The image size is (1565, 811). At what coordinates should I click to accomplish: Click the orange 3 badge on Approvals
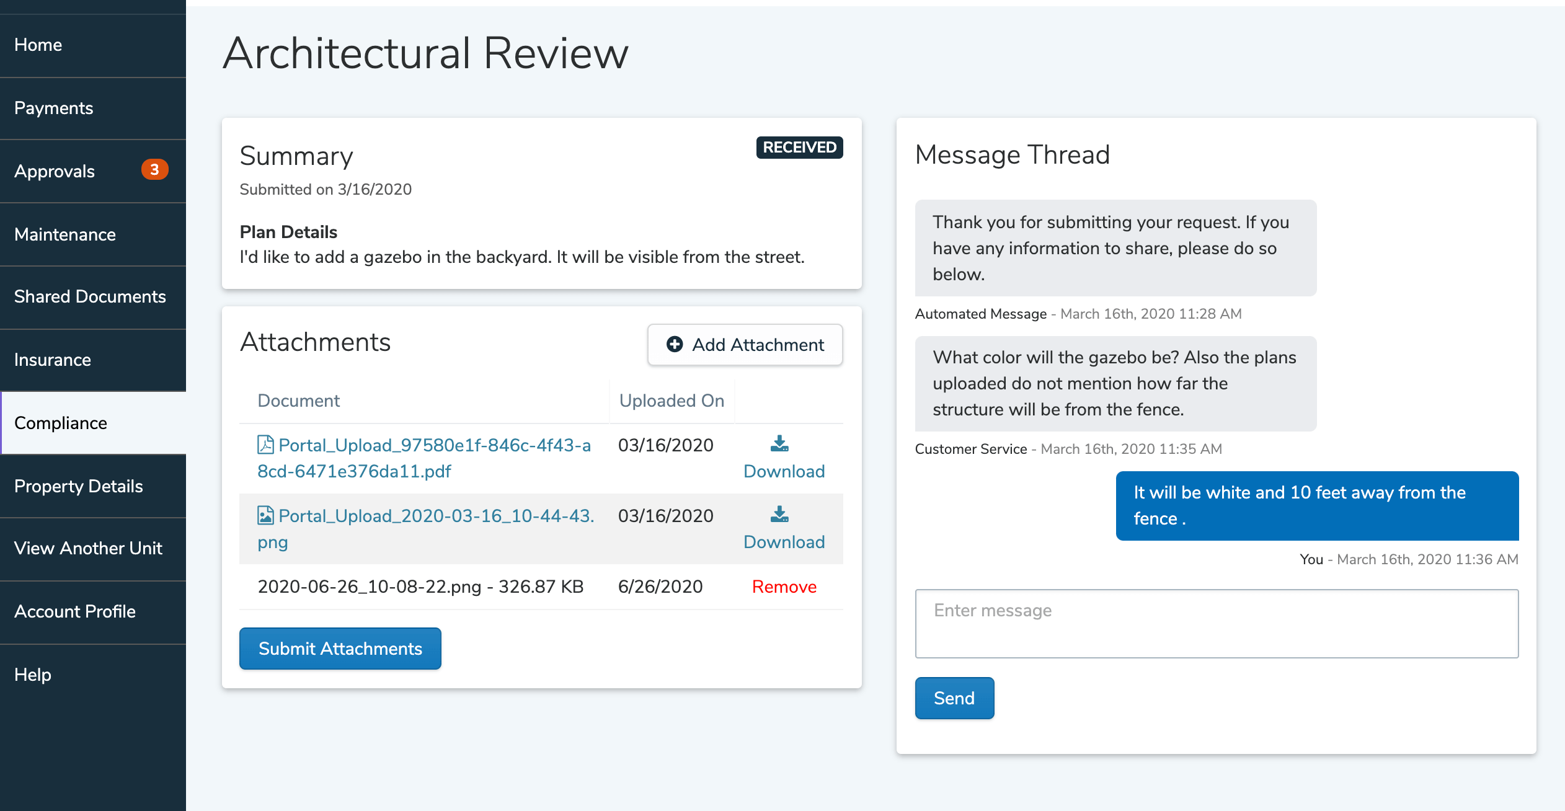tap(154, 170)
